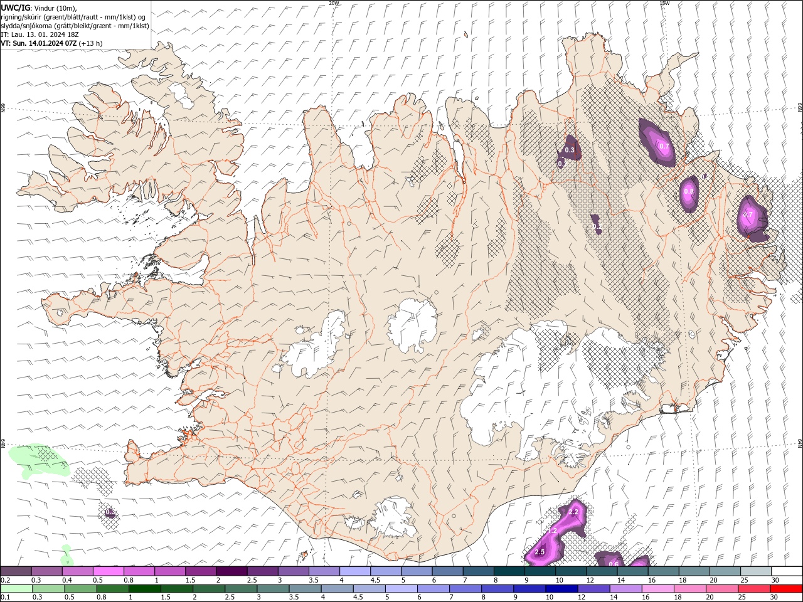Pick the upper-scale swatch between 0.2 and 0.3
The image size is (803, 602).
point(16,571)
